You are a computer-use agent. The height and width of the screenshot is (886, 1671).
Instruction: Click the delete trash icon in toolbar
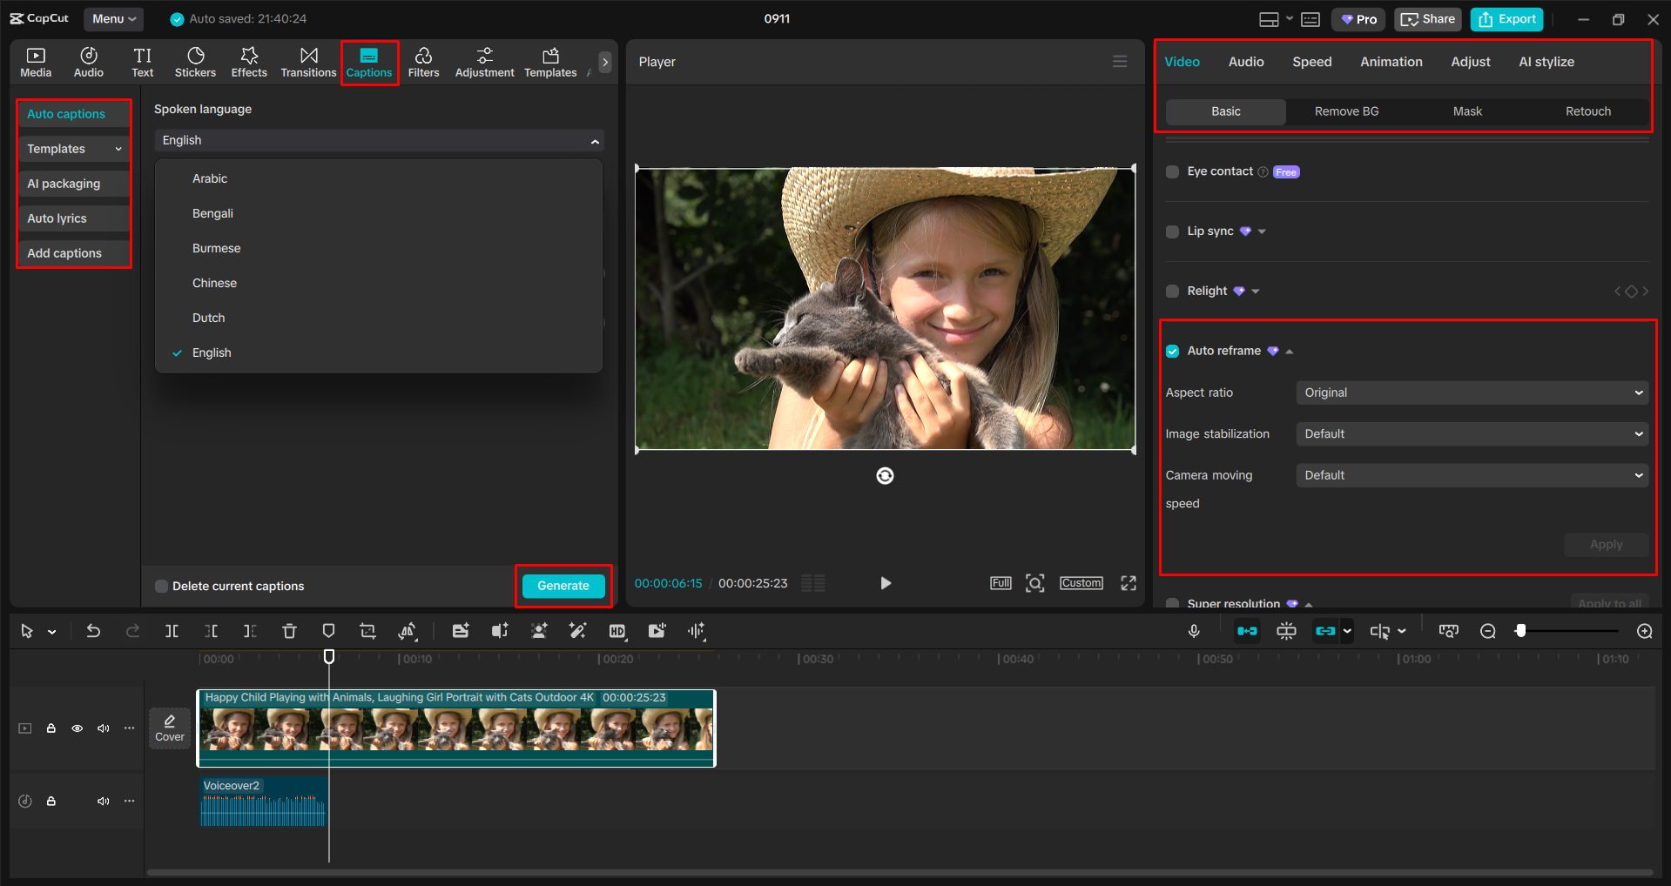(289, 631)
